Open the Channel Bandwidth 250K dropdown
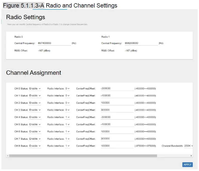Image resolution: width=199 pixels, height=171 pixels. [x=188, y=146]
